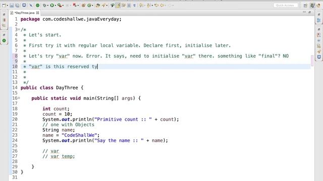Collapse the comment block at line 3
This screenshot has width=323, height=181.
[19, 30]
